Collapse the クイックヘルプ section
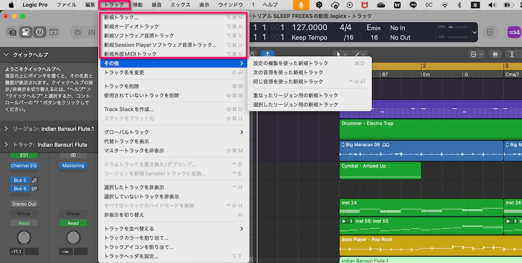 point(7,55)
